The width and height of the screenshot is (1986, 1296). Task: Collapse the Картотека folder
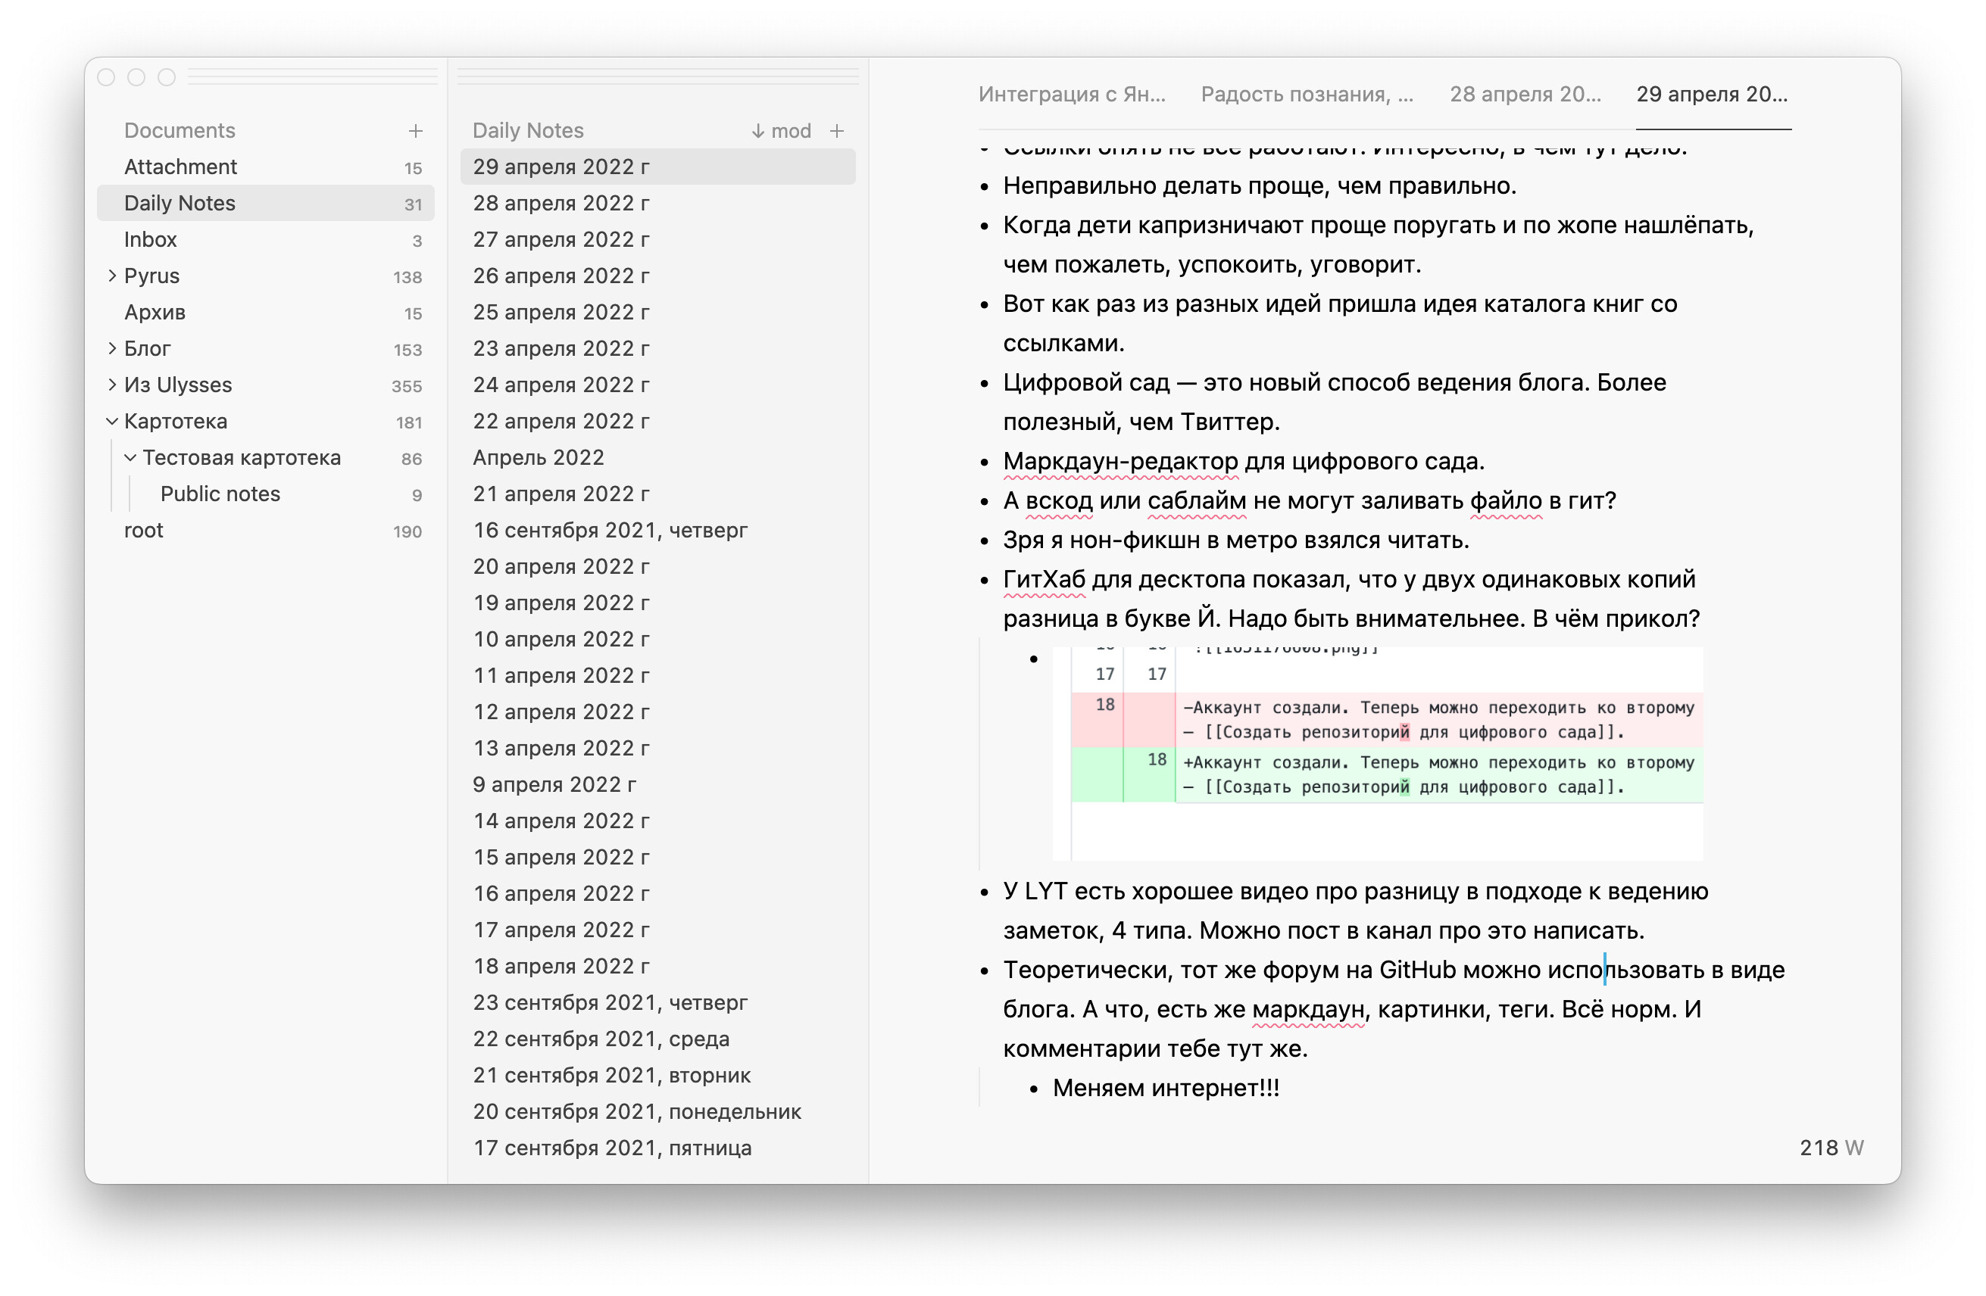pos(112,421)
